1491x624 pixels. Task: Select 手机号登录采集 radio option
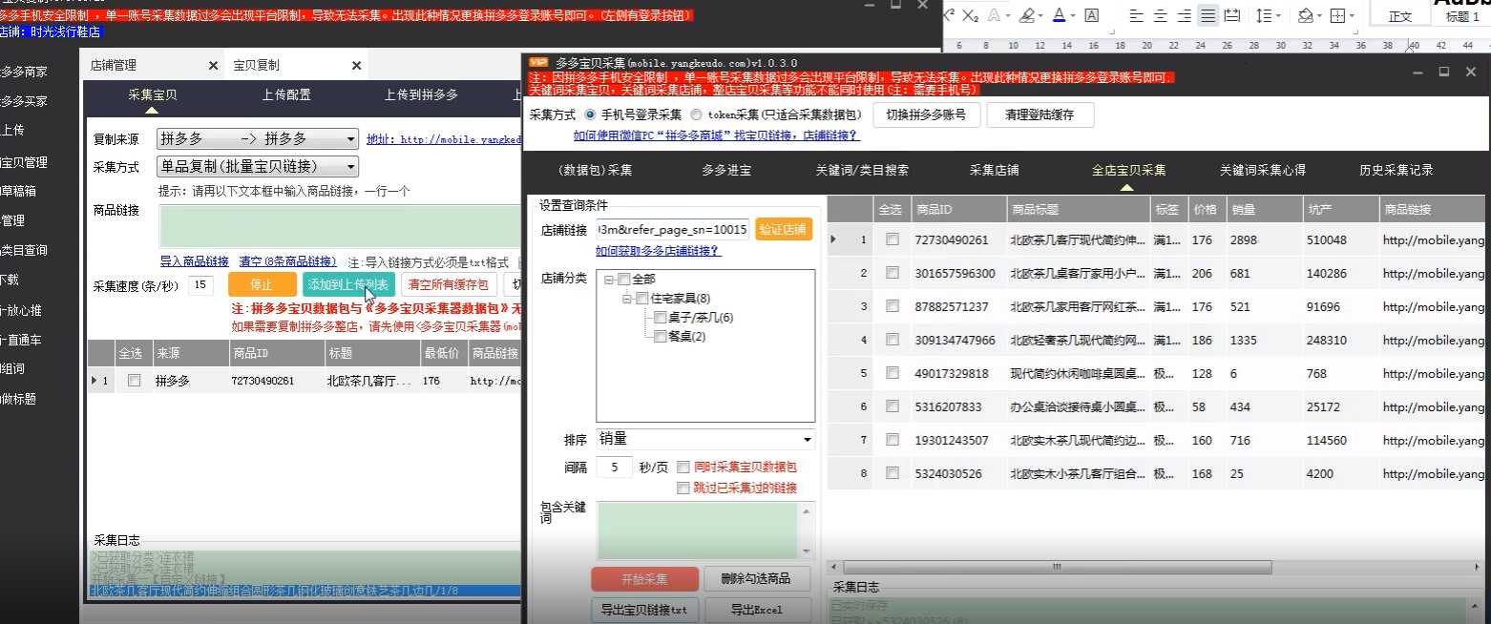click(x=589, y=114)
